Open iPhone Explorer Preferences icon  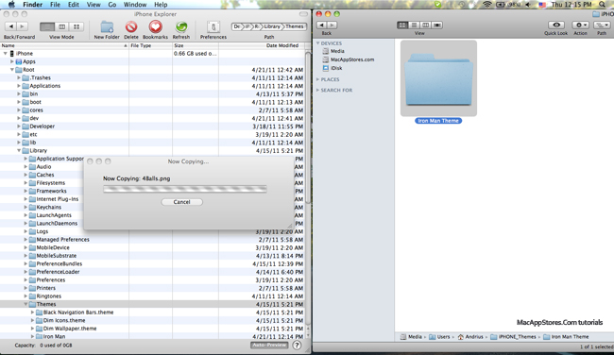pyautogui.click(x=213, y=27)
